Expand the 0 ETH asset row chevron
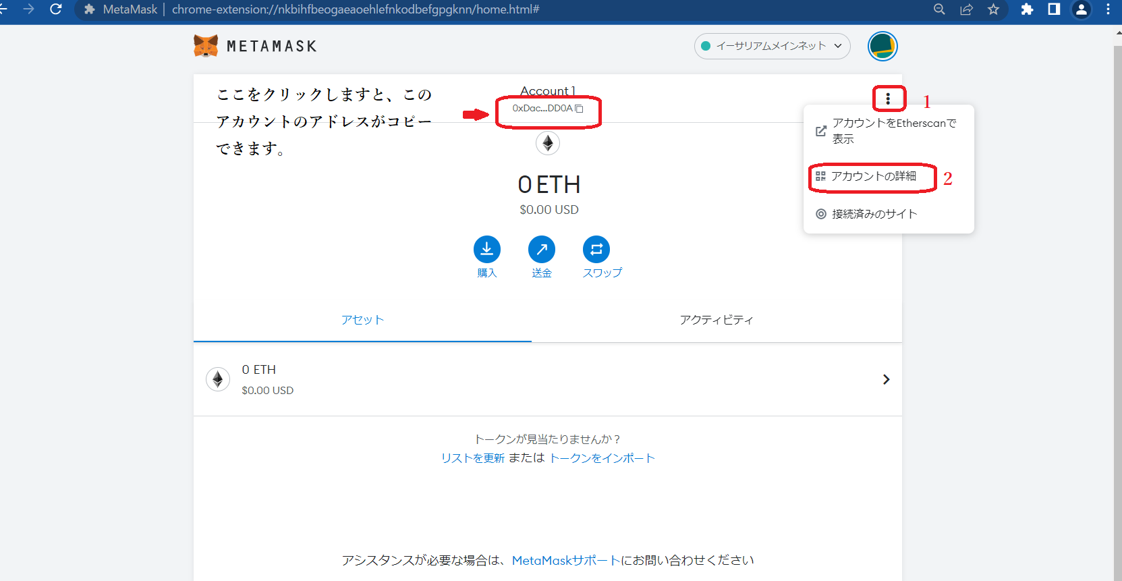 click(886, 379)
